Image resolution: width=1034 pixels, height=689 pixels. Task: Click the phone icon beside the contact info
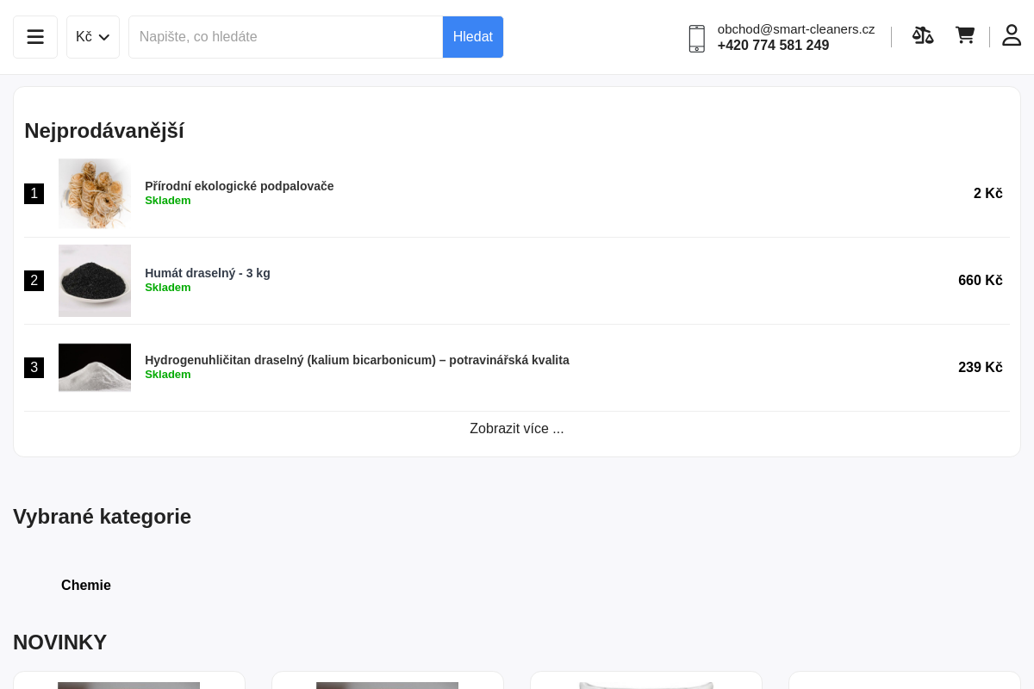696,39
